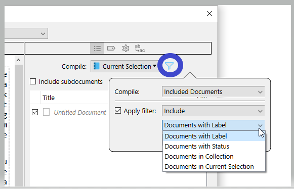
Task: Open the Included Documents dropdown
Action: 213,91
